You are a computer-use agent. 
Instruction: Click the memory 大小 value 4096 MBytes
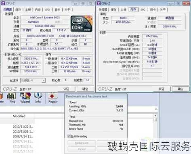(x=123, y=22)
